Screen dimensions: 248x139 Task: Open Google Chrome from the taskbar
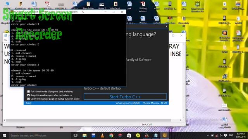[x=111, y=136]
